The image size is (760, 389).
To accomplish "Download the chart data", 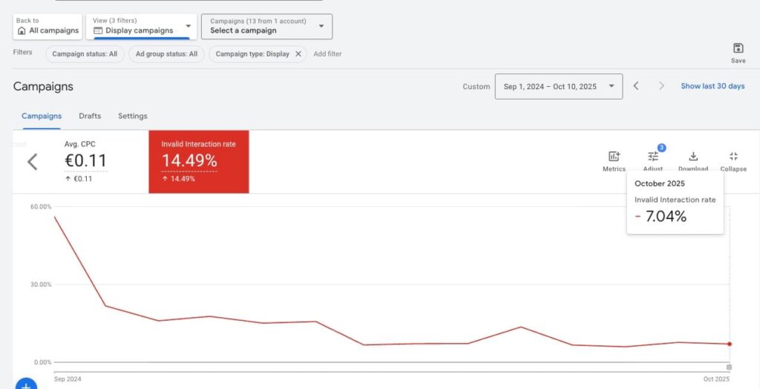I will tap(693, 157).
